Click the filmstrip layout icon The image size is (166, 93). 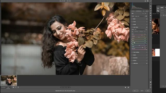(13, 87)
